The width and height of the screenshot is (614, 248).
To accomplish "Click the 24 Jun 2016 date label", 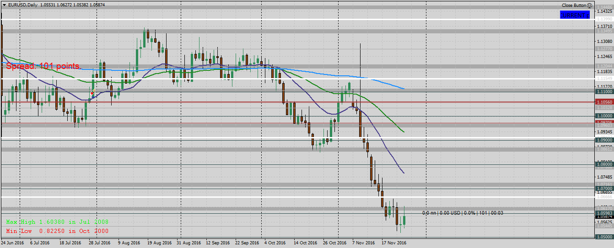I will 12,243.
